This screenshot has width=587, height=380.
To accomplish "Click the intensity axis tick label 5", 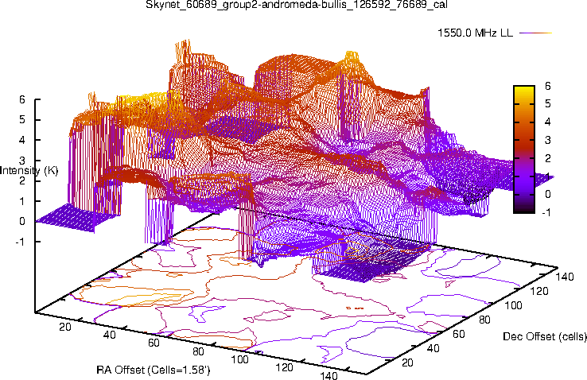I will (22, 120).
